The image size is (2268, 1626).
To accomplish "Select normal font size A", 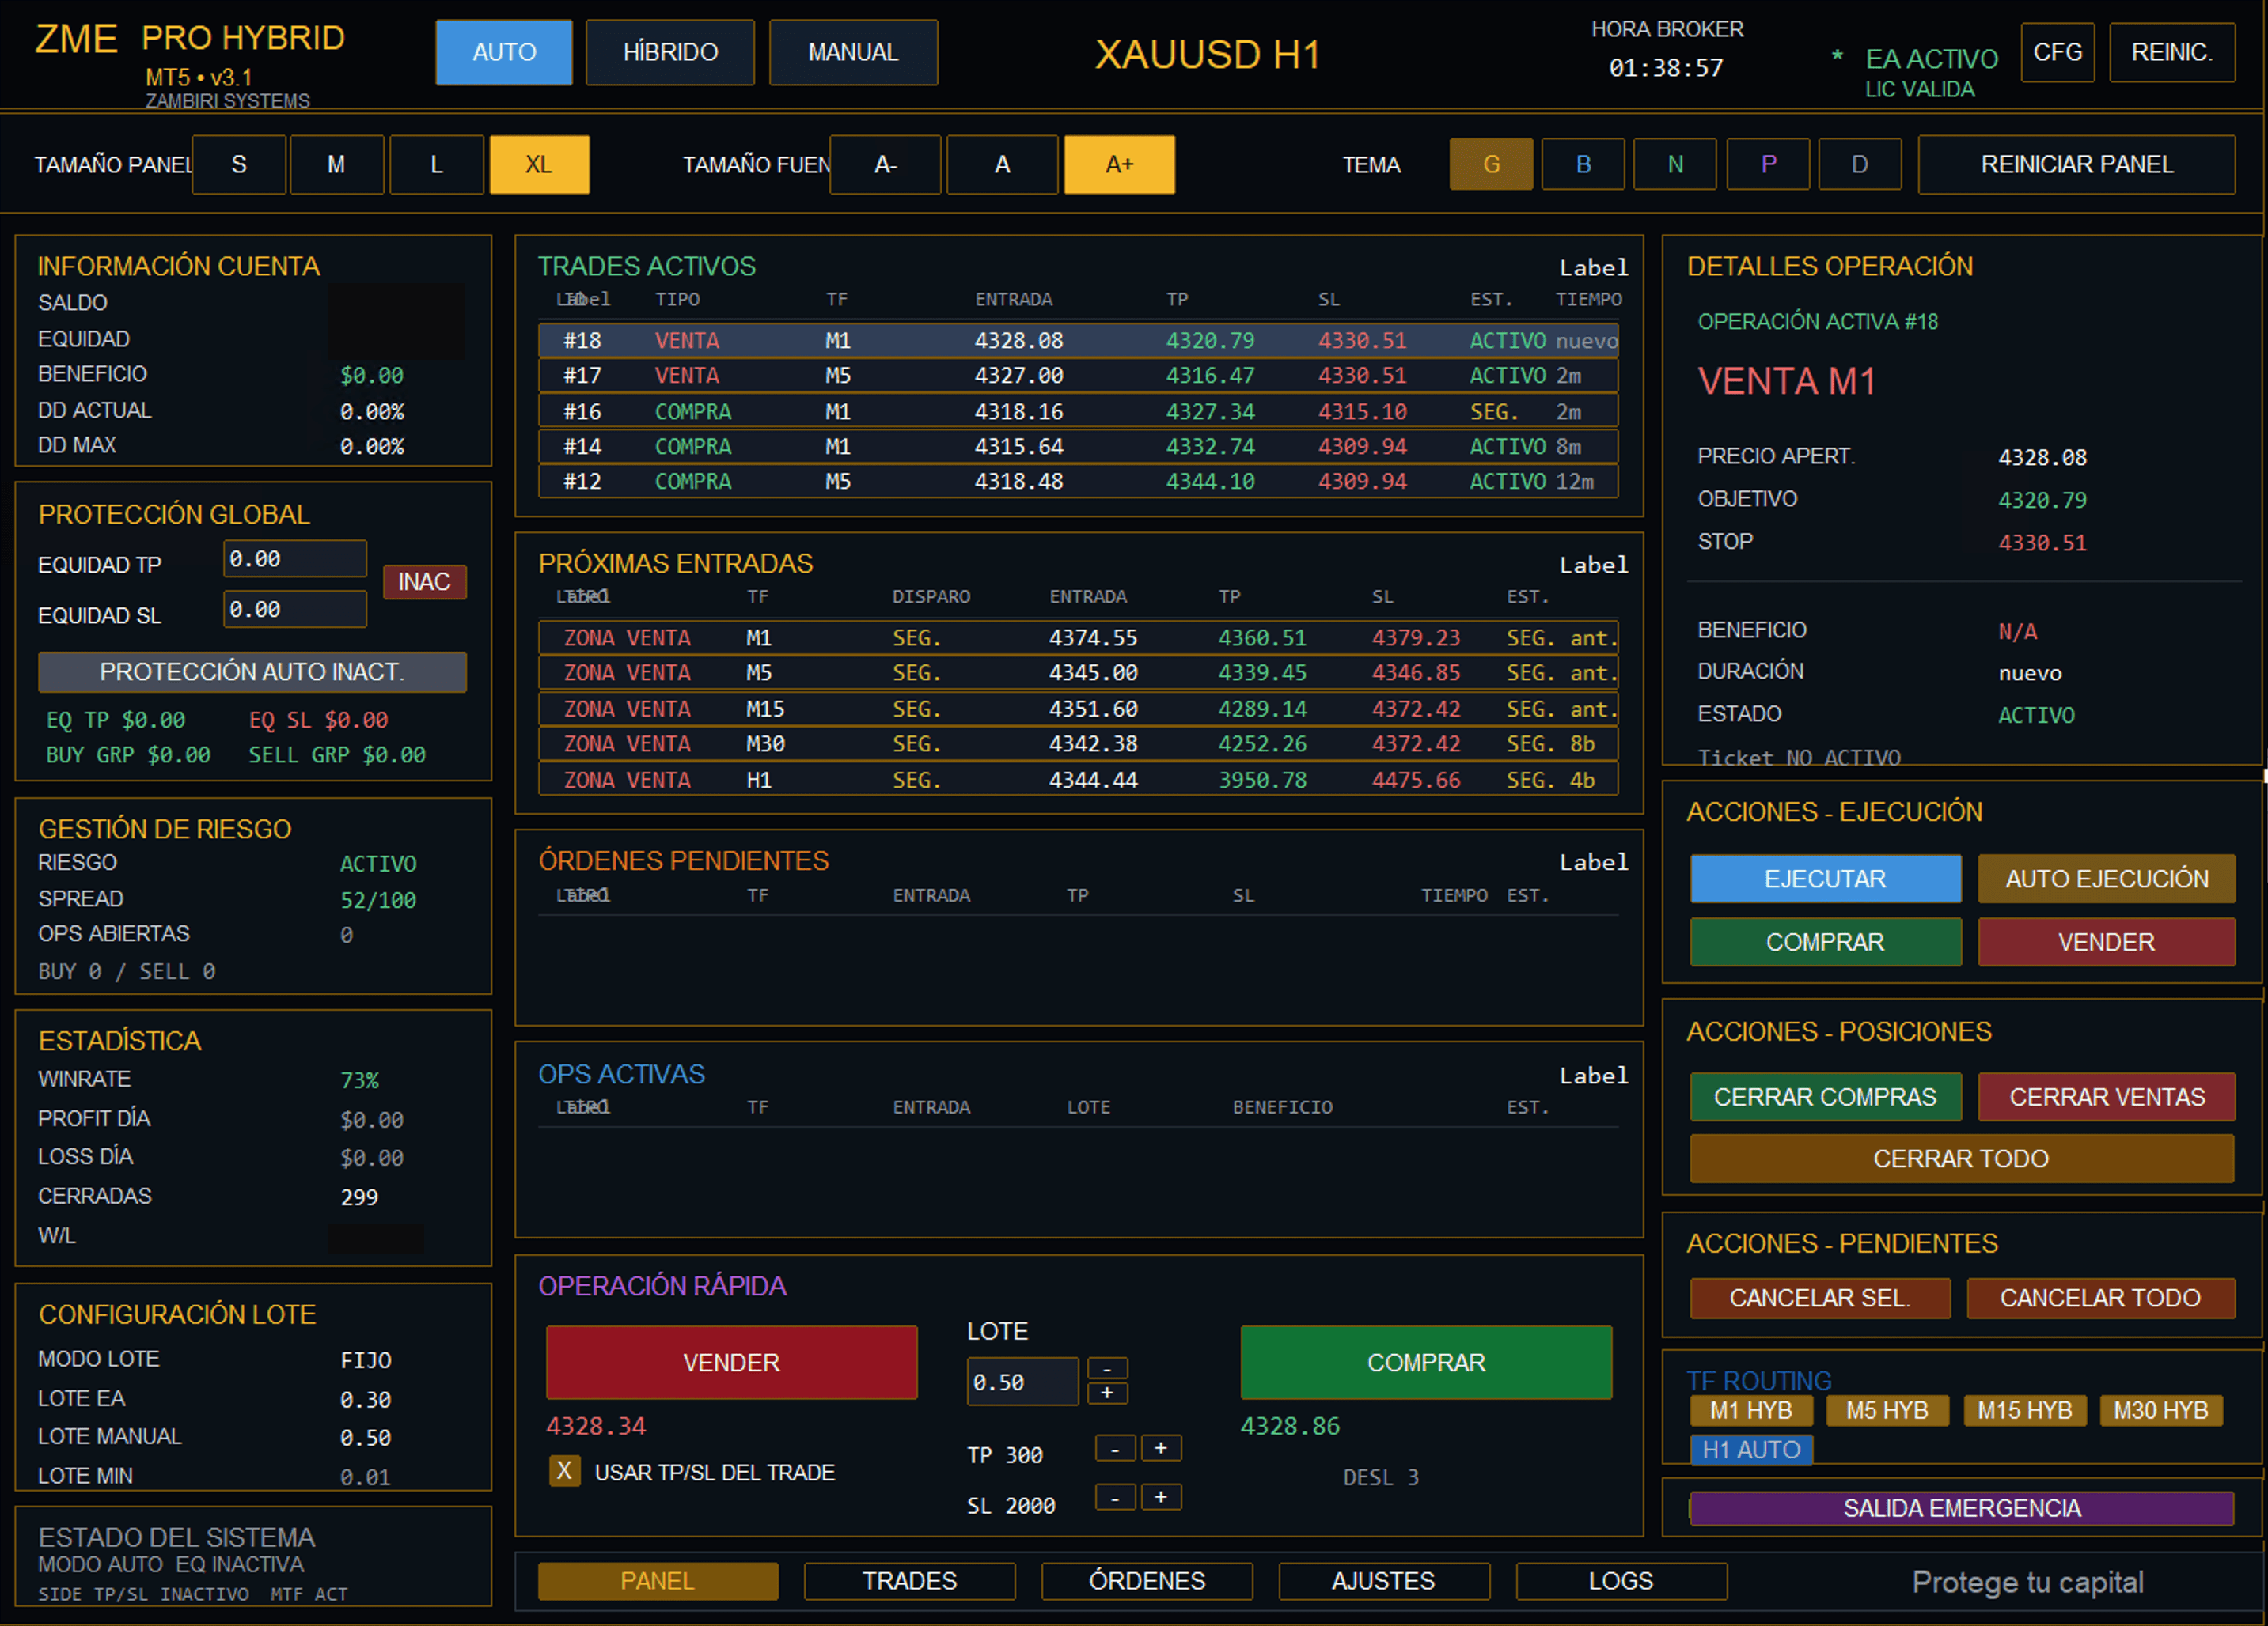I will click(1002, 164).
